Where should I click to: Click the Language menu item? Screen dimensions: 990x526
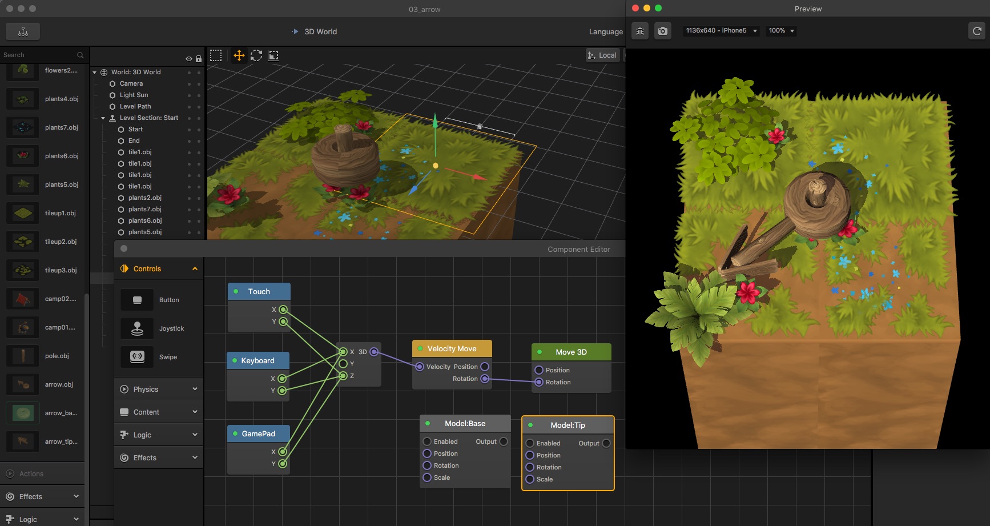[605, 31]
